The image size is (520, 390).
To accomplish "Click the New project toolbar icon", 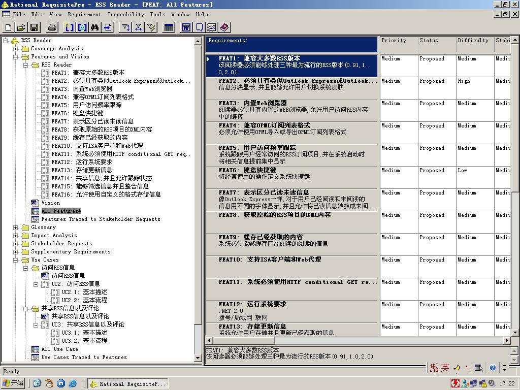I will (9, 27).
